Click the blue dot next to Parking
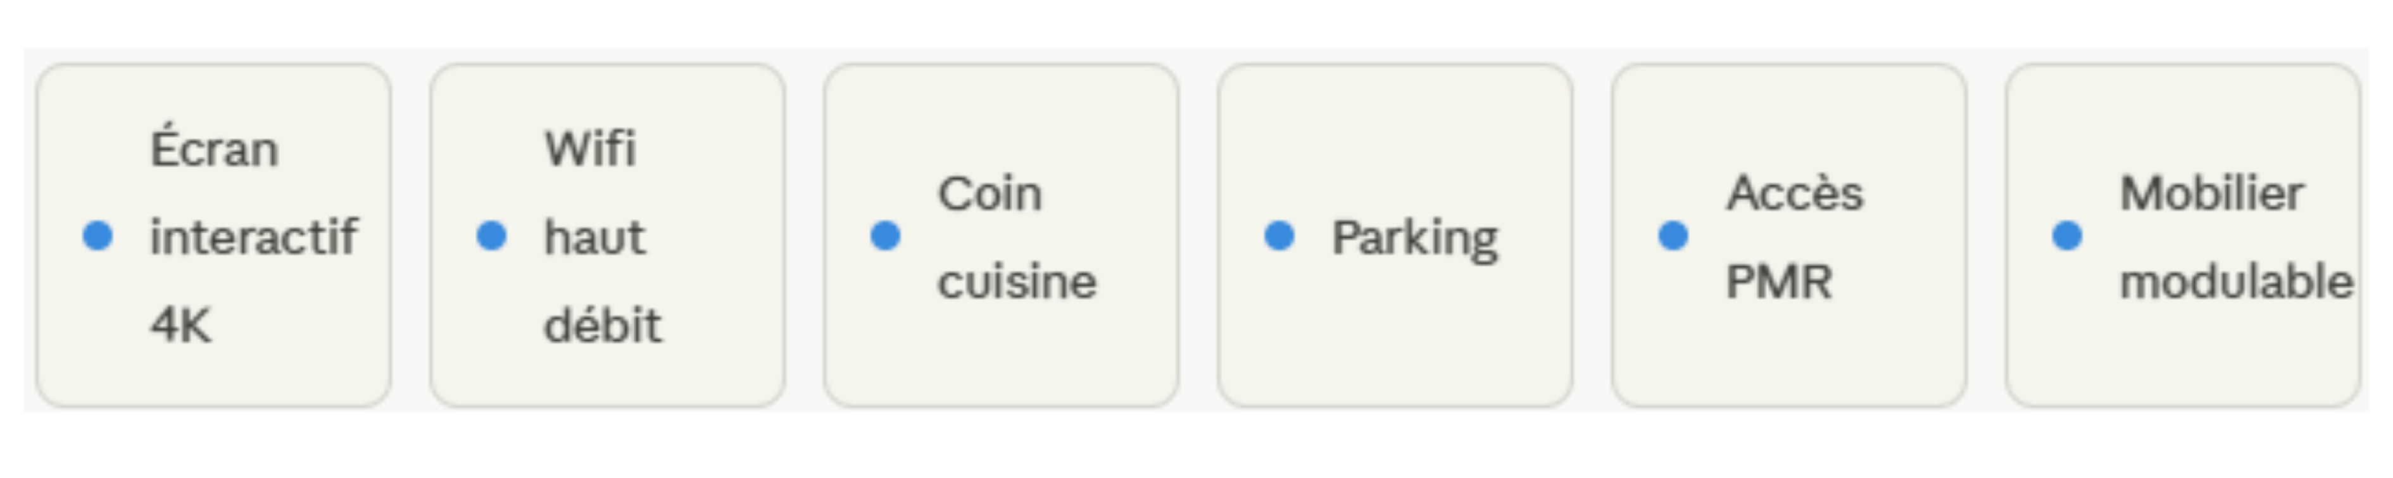 (1279, 236)
